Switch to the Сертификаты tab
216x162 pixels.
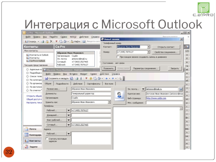coord(94,84)
